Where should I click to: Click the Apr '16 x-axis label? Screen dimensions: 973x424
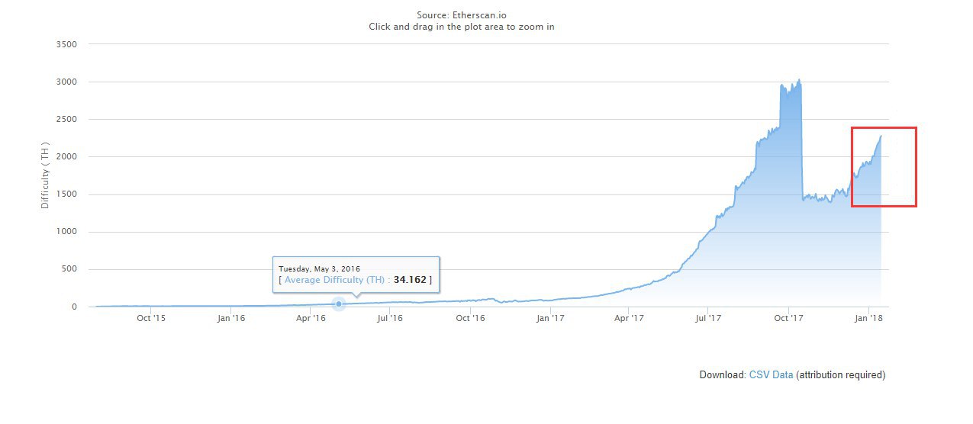coord(311,318)
